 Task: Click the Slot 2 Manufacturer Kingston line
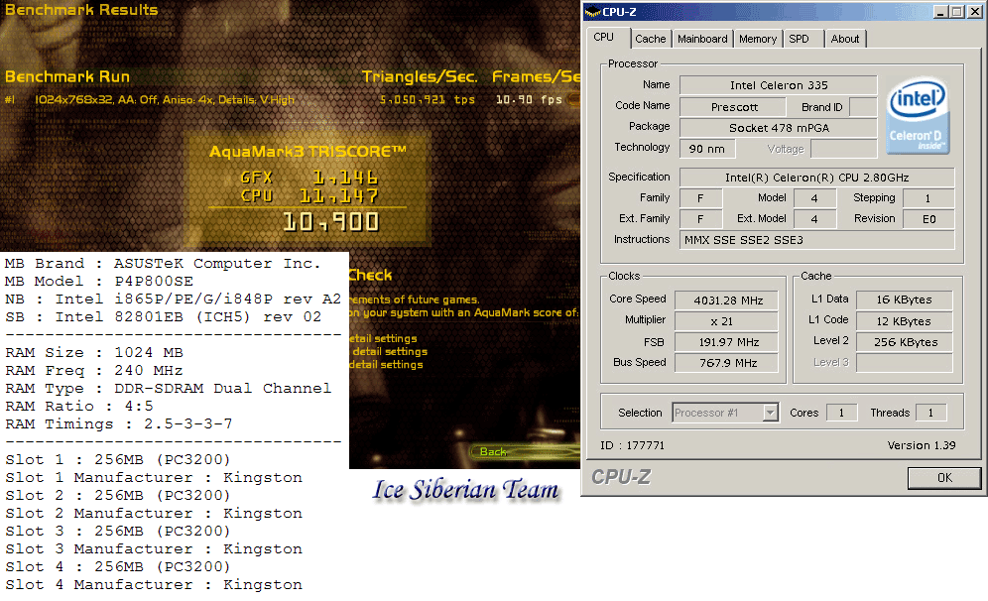154,514
